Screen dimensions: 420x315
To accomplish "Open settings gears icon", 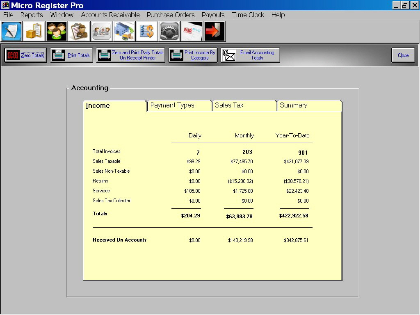I will coord(169,31).
